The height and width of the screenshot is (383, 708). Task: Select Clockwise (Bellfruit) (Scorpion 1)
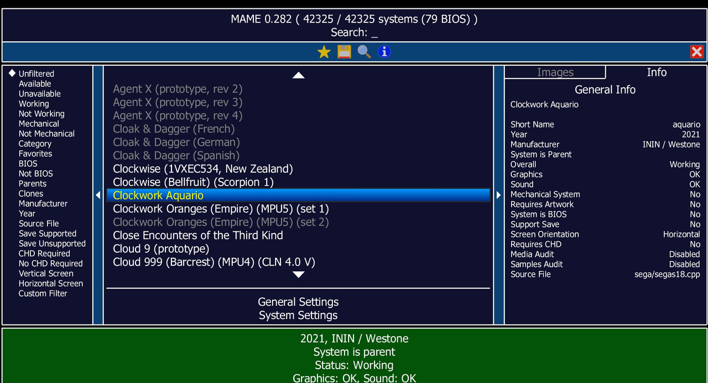point(298,182)
